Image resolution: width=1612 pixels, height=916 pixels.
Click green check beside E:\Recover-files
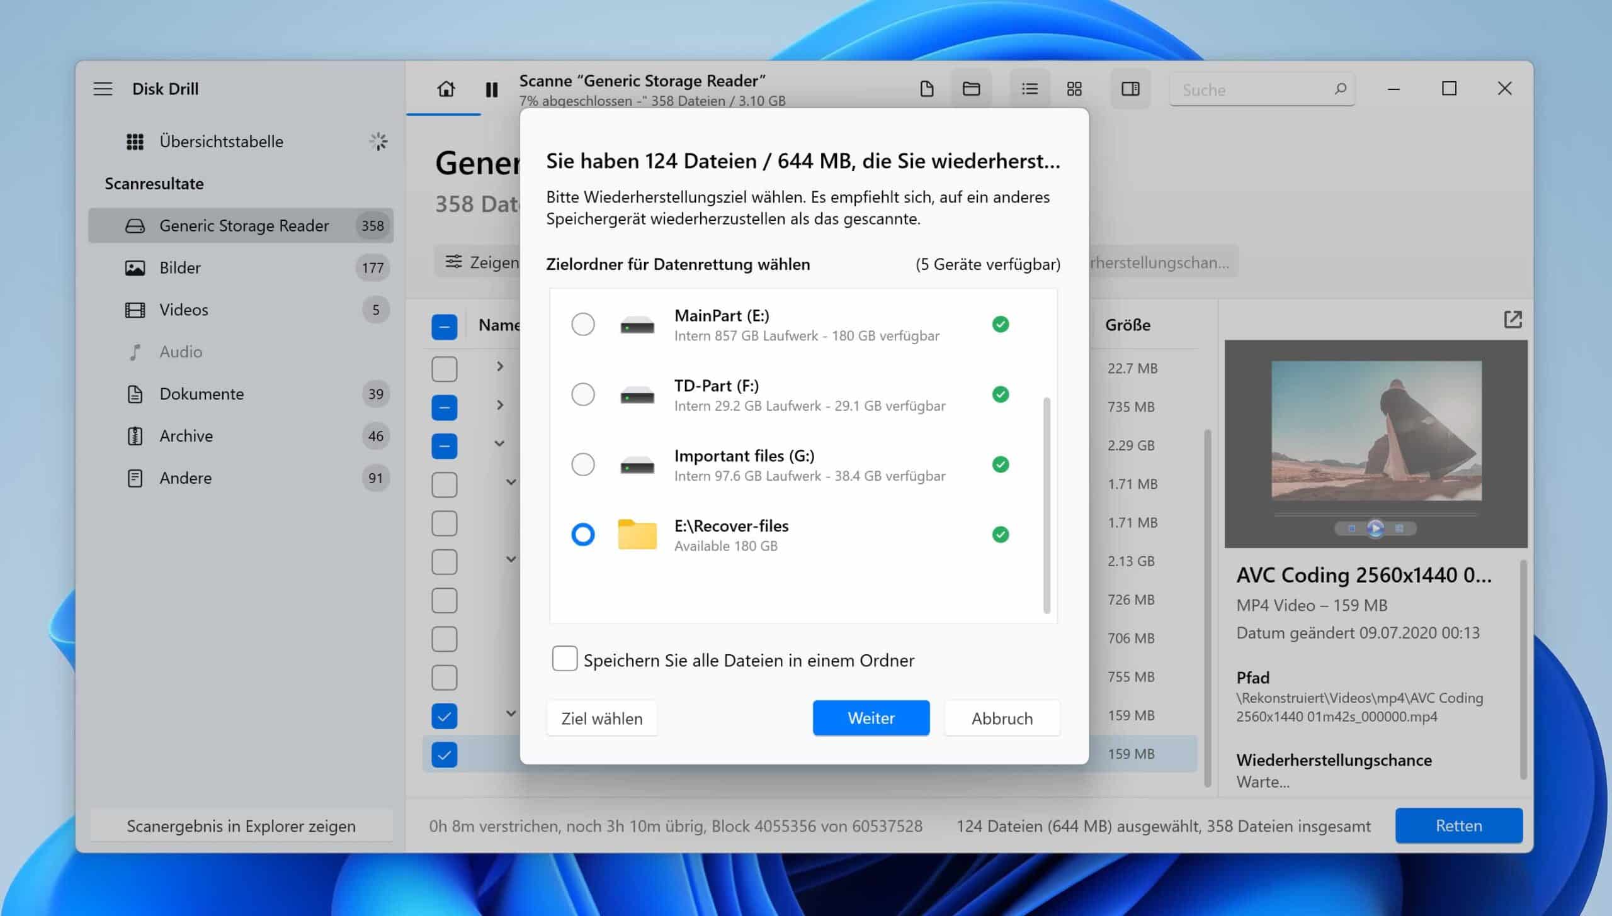pos(1000,534)
